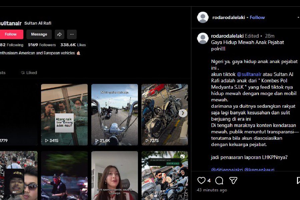Image resolution: width=300 pixels, height=200 pixels.
Task: Play the video with 31.4K views
Action: point(115,113)
